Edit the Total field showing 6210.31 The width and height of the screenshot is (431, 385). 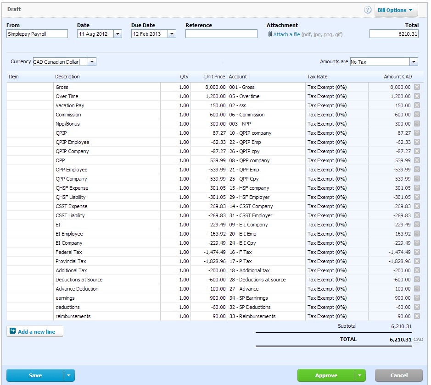(x=394, y=34)
